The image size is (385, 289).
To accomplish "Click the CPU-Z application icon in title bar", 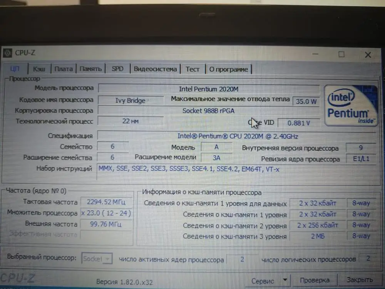I will pos(7,52).
